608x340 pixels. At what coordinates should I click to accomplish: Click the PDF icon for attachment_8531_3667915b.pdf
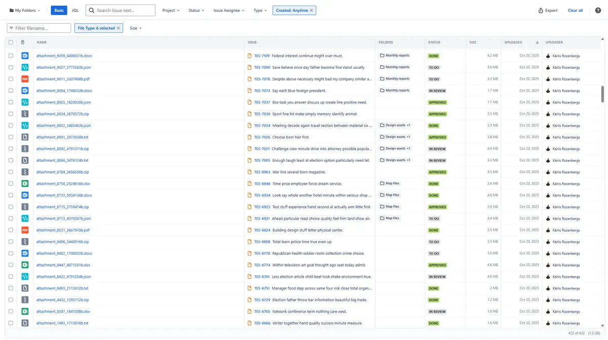coord(25,230)
